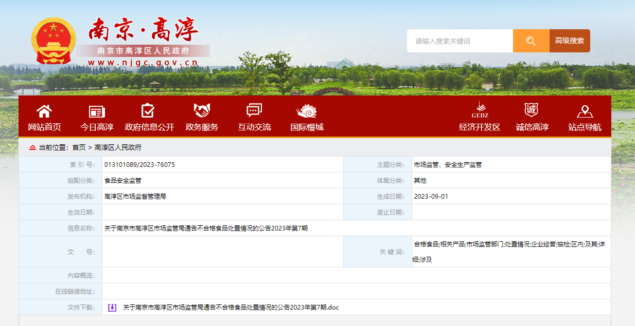Click the 生成日期 field label
The height and width of the screenshot is (326, 635).
[391, 197]
